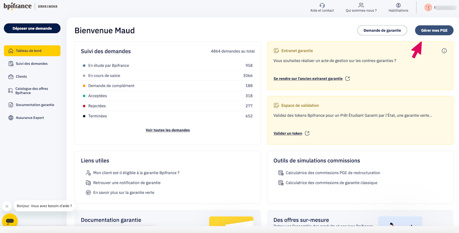Click the Des offres sur-mesure heading
The width and height of the screenshot is (459, 233).
click(x=301, y=220)
